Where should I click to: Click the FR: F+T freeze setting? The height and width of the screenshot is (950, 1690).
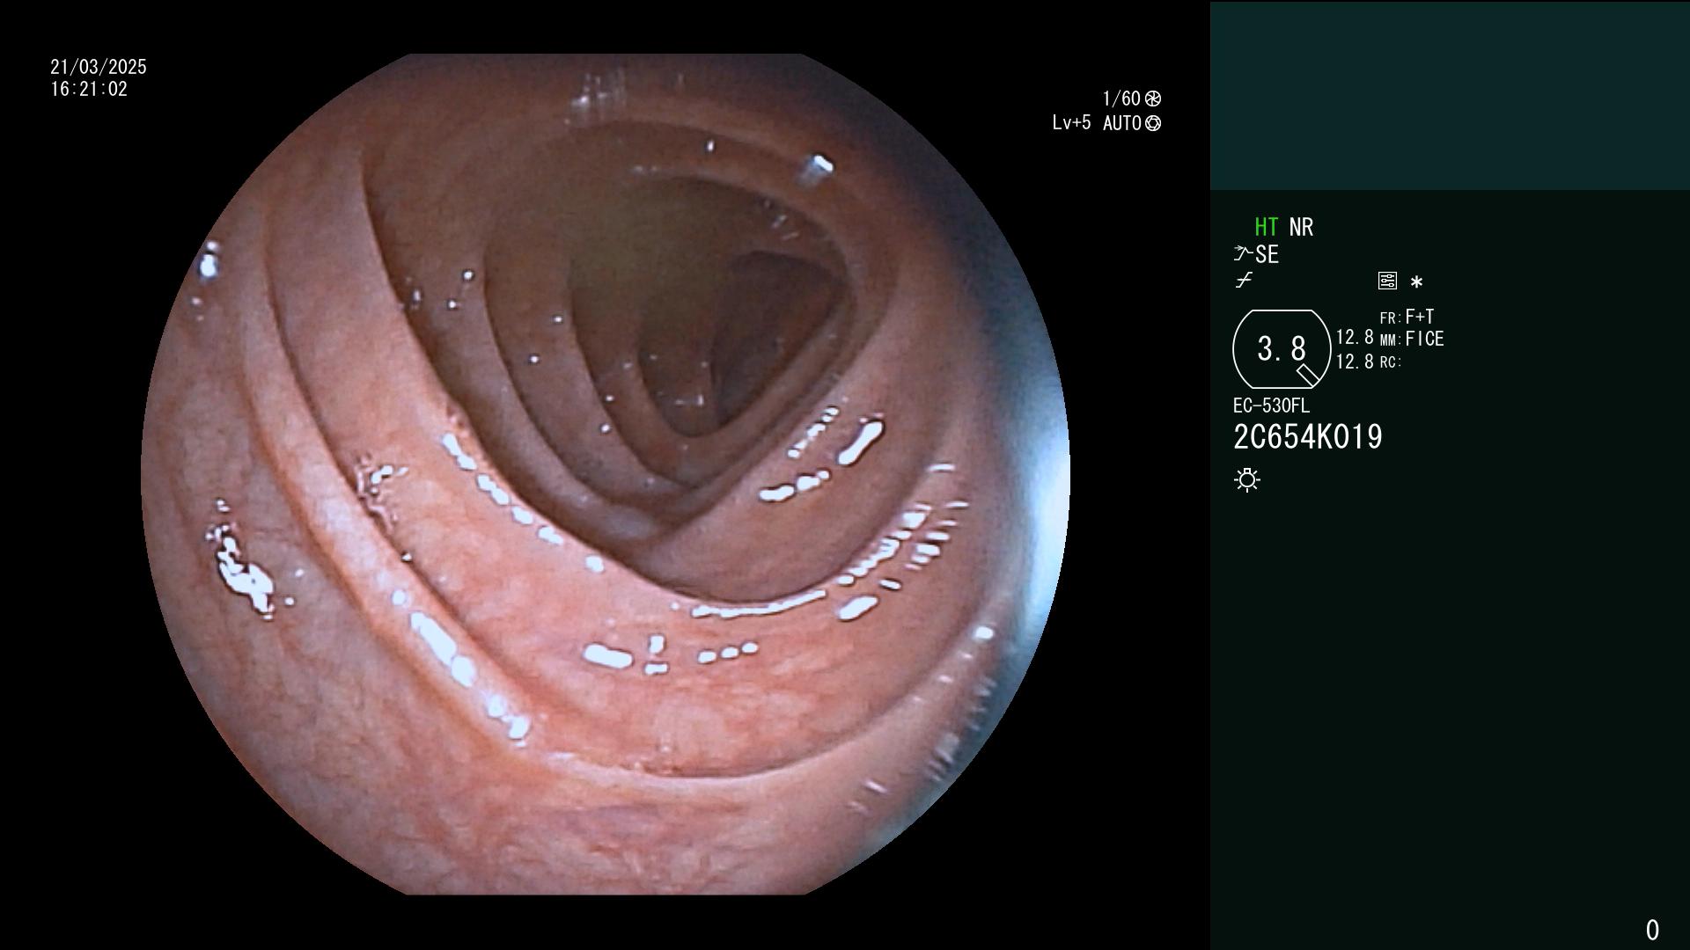tap(1407, 317)
